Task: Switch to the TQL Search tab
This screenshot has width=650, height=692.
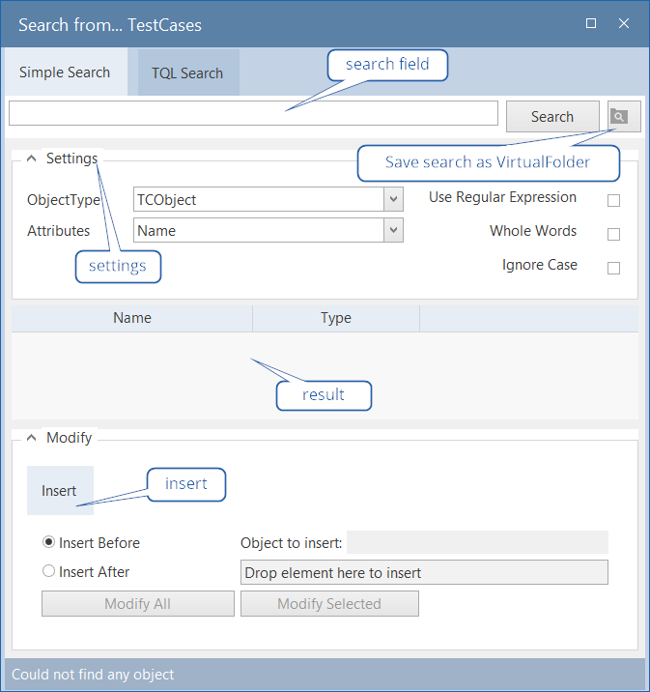Action: tap(187, 73)
